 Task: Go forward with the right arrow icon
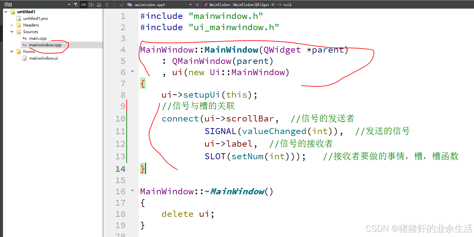114,5
